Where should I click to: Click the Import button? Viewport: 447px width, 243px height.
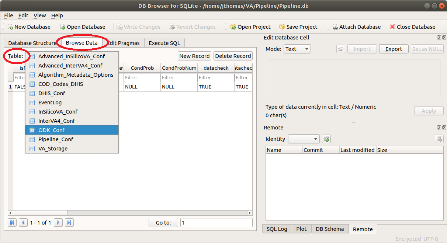pos(362,49)
